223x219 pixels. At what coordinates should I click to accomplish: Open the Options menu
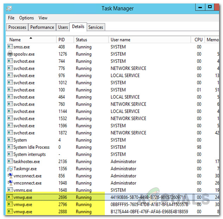tap(26, 18)
